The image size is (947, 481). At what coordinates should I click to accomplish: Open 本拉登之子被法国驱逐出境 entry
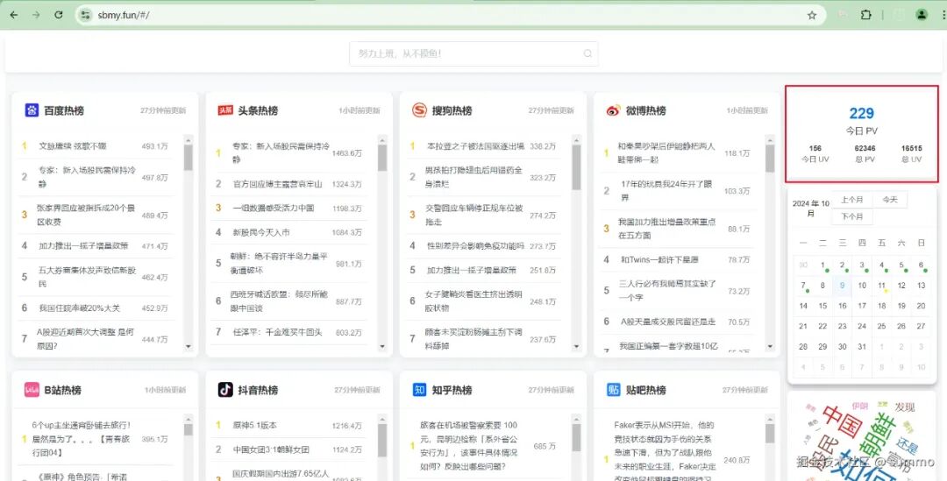pyautogui.click(x=476, y=146)
